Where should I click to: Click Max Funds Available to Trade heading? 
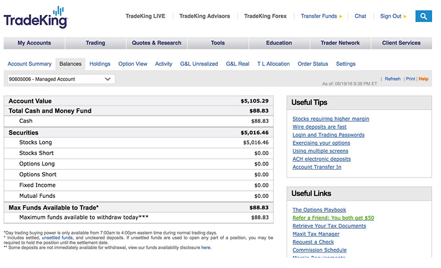coord(53,207)
